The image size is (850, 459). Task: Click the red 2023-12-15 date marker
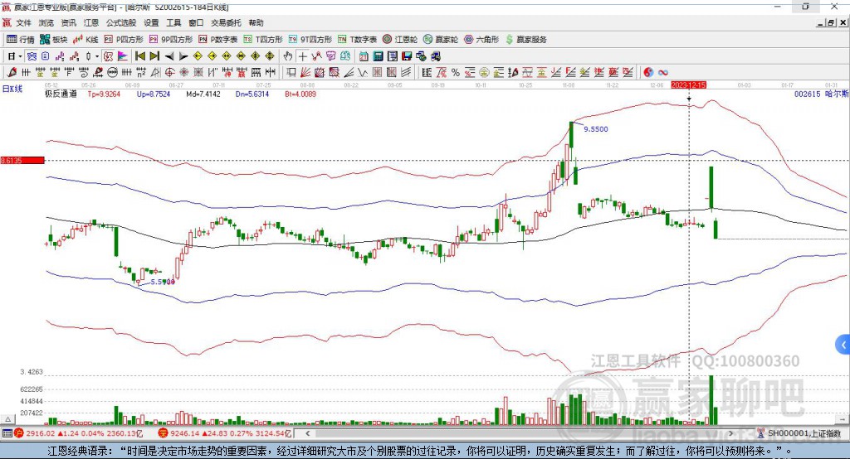click(688, 85)
